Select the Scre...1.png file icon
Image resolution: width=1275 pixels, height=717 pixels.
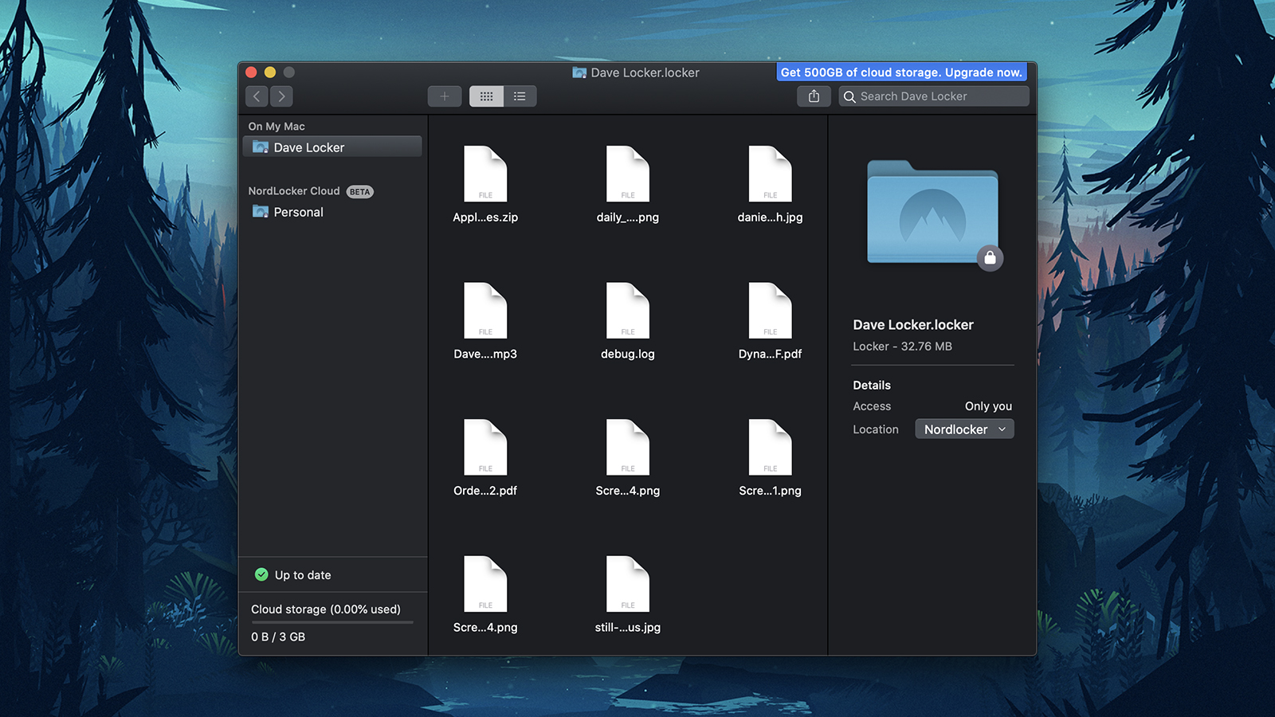[770, 447]
